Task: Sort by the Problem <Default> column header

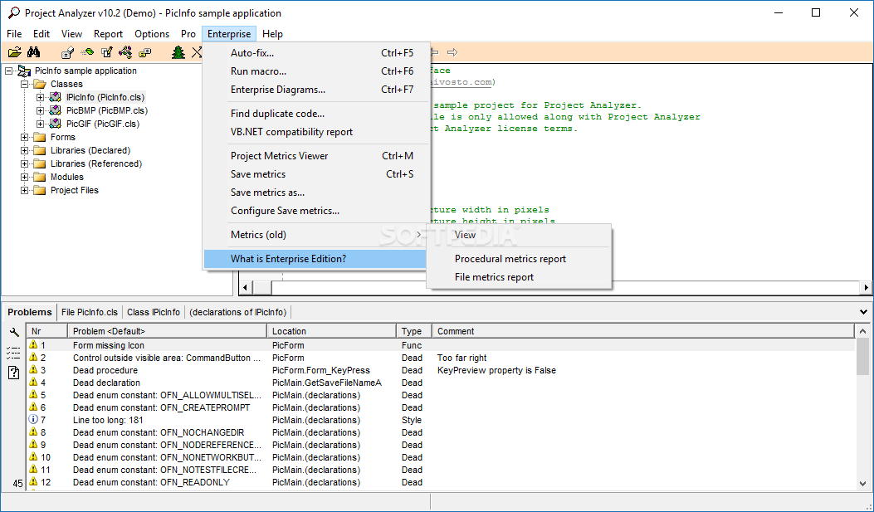Action: (x=167, y=331)
